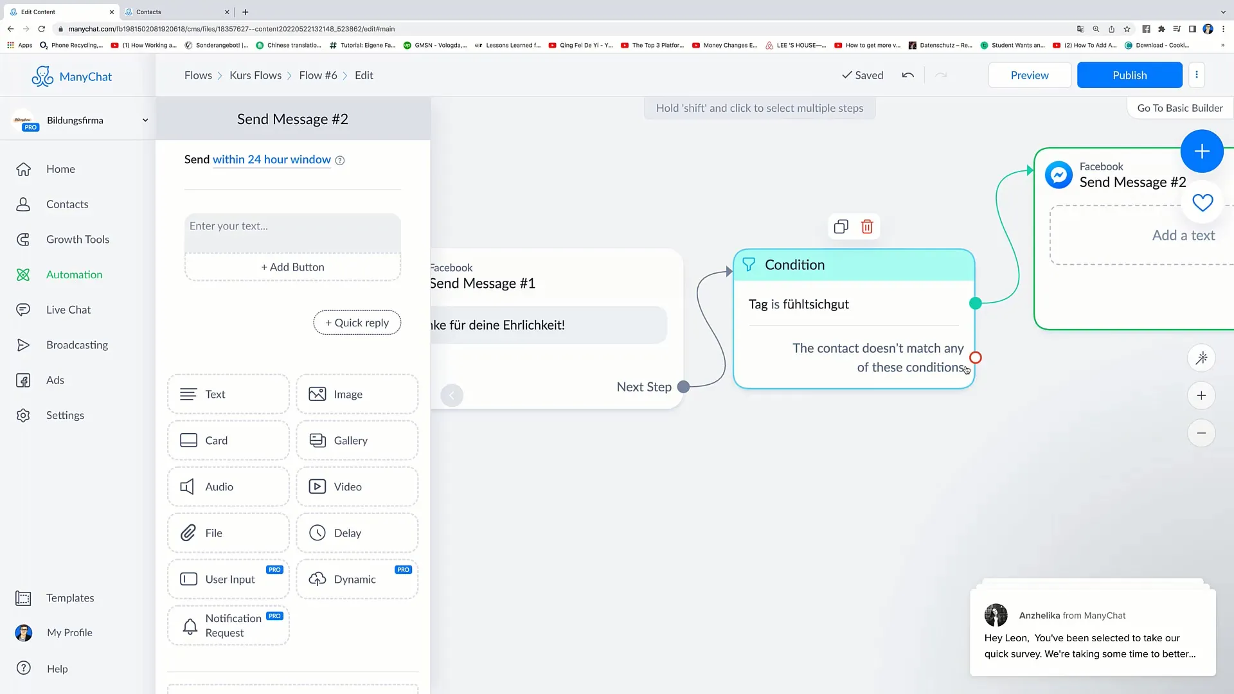Click within 24 hour window settings link
This screenshot has height=694, width=1234.
pos(271,159)
